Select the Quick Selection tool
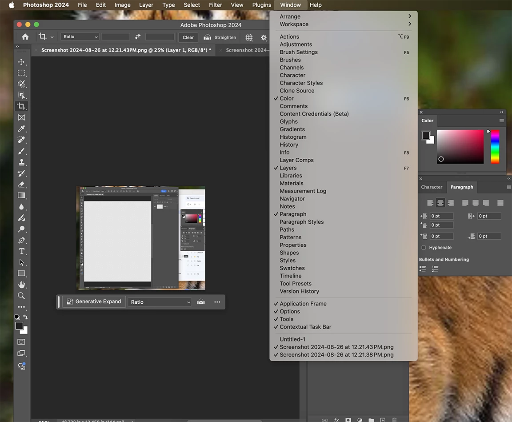 21,84
